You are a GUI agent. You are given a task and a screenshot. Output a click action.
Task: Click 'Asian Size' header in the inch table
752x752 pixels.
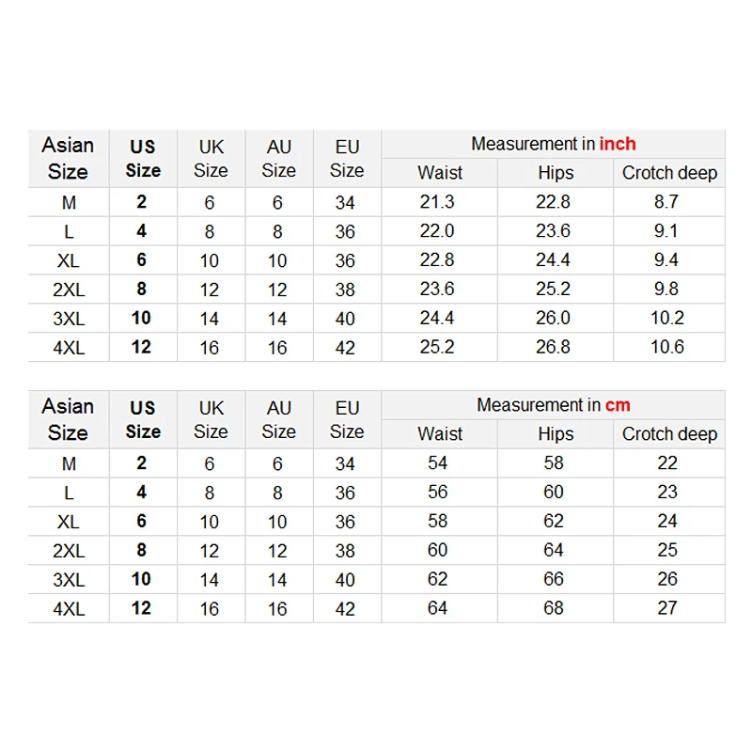(x=68, y=158)
